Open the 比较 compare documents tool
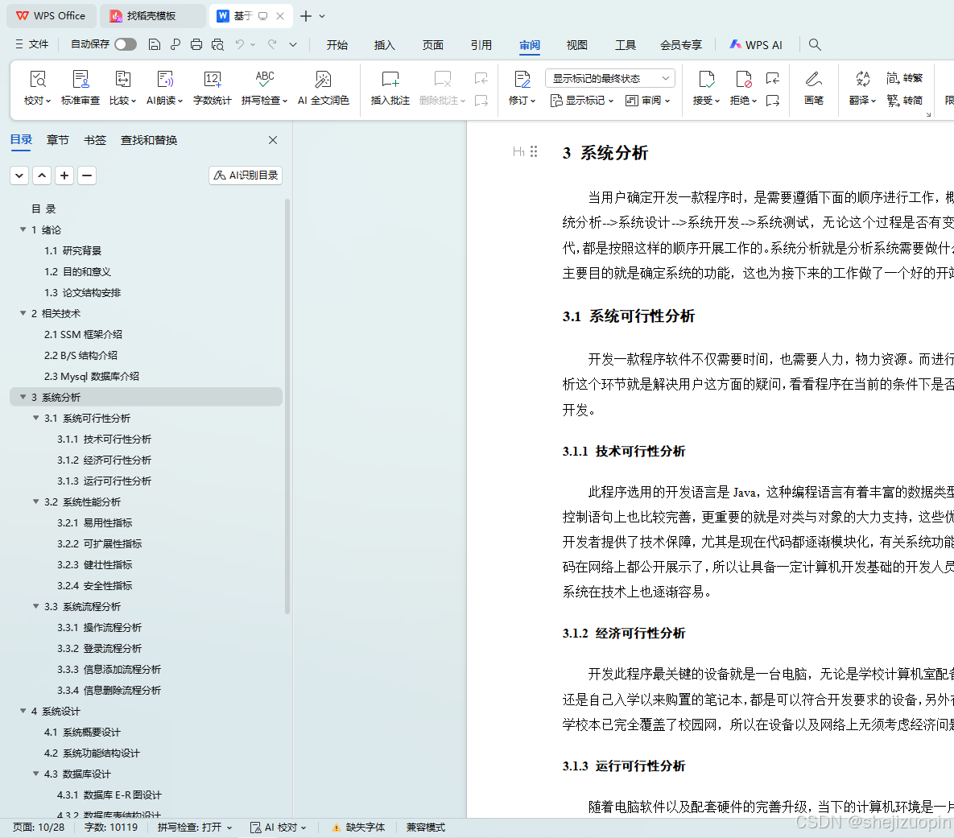The height and width of the screenshot is (838, 954). point(123,89)
